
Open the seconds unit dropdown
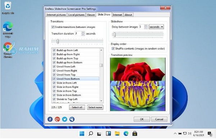click(x=156, y=27)
